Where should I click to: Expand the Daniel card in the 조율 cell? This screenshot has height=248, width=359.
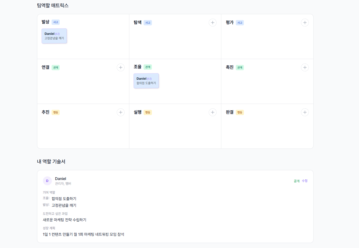146,81
